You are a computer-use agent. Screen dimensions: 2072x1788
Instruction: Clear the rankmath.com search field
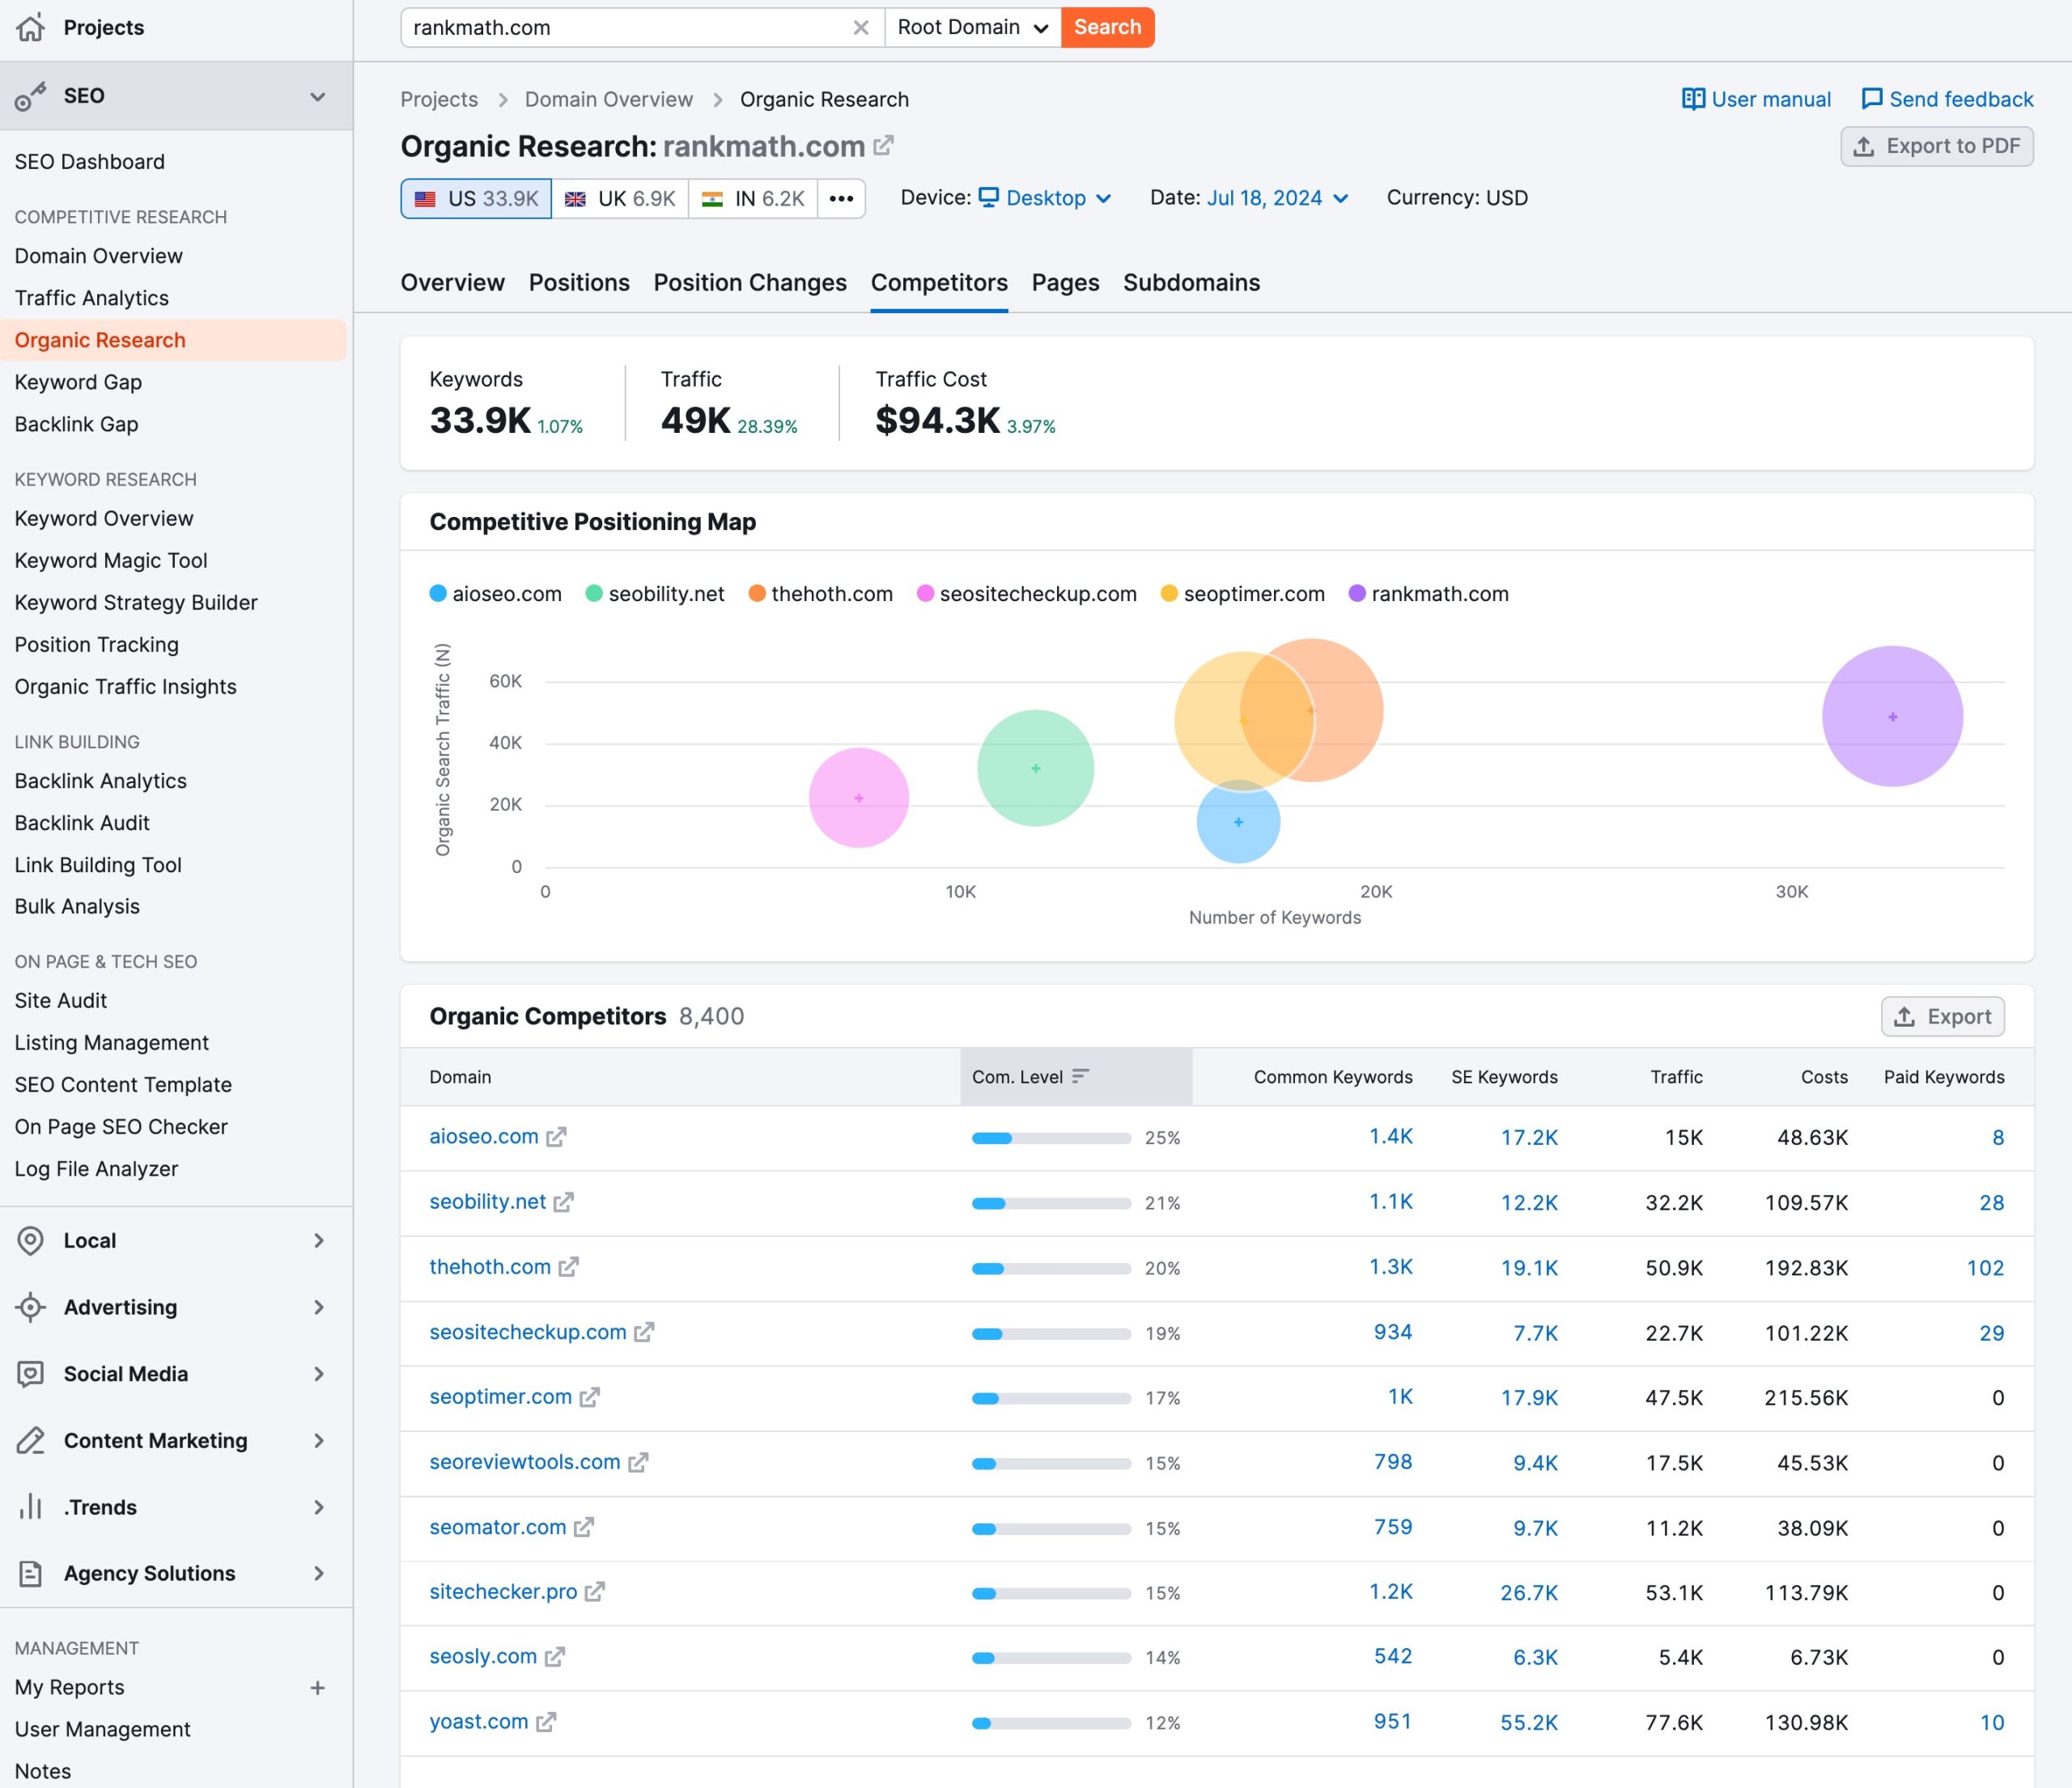(860, 28)
